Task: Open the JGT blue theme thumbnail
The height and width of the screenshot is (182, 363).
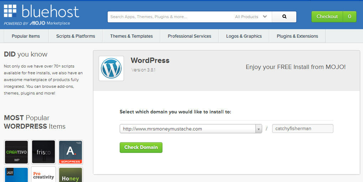Action: click(16, 175)
